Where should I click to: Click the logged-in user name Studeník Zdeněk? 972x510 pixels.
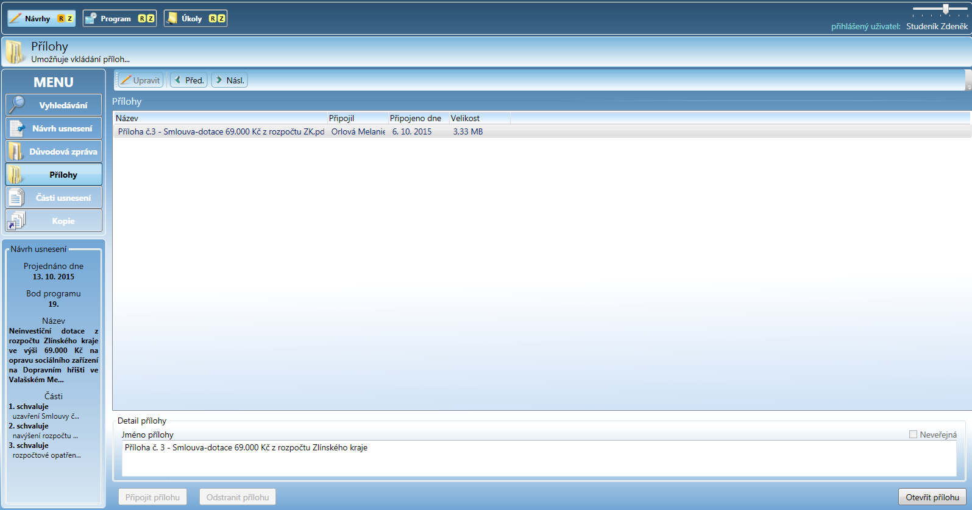[937, 26]
